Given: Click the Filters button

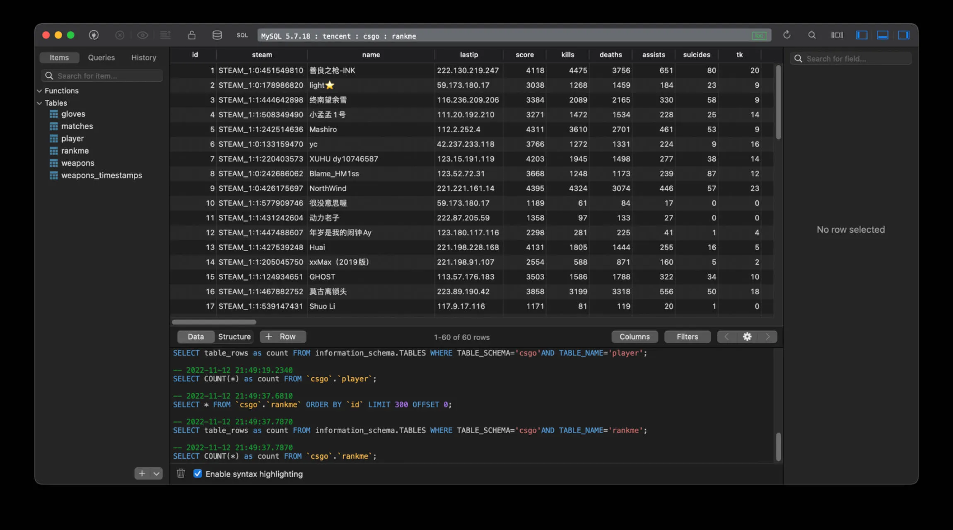Looking at the screenshot, I should point(687,337).
